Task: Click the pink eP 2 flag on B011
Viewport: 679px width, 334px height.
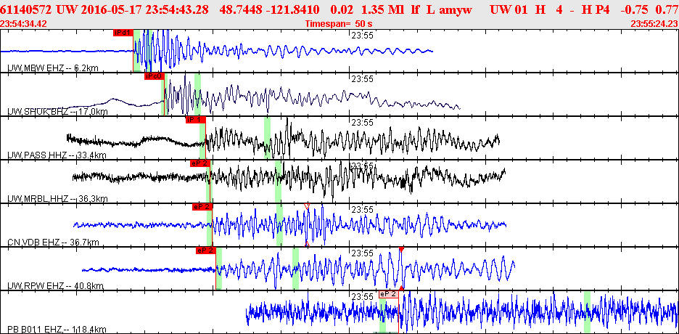Action: coord(388,294)
